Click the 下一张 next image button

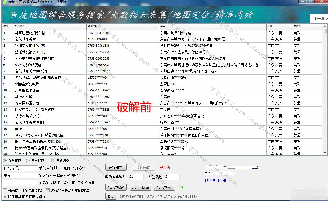pyautogui.click(x=319, y=18)
